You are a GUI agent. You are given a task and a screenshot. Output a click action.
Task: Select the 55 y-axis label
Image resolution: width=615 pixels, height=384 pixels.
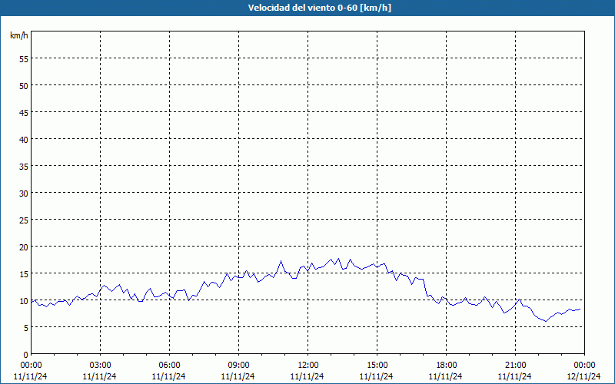point(24,59)
